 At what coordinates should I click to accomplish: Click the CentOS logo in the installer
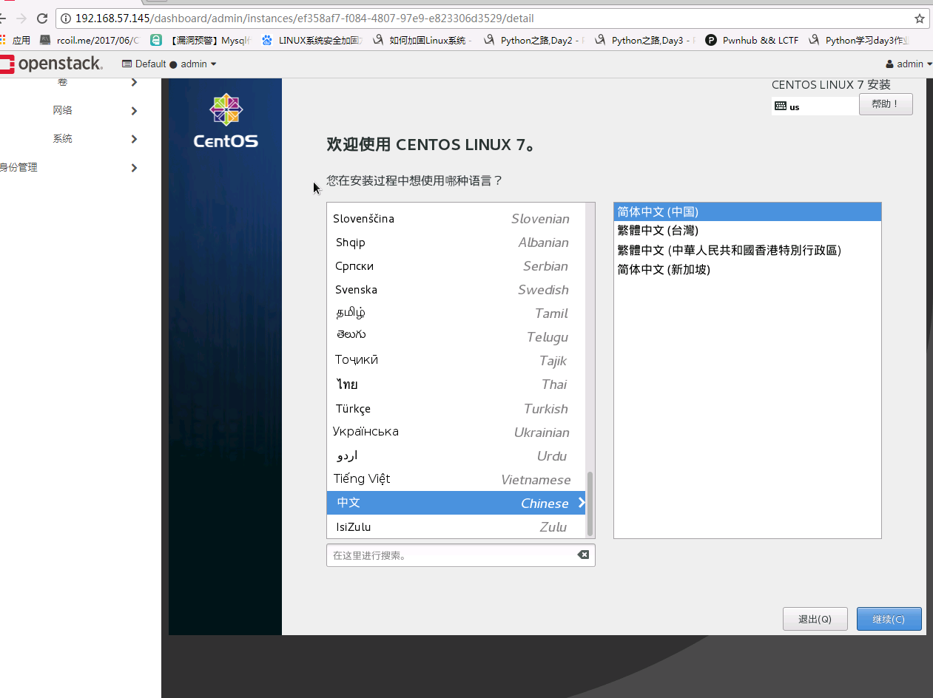[x=226, y=121]
